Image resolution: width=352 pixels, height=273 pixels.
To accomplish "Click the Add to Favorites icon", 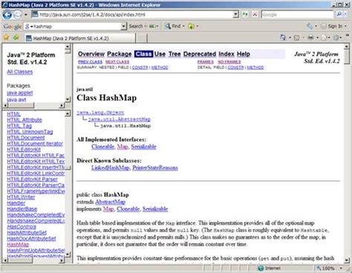I will (16, 38).
